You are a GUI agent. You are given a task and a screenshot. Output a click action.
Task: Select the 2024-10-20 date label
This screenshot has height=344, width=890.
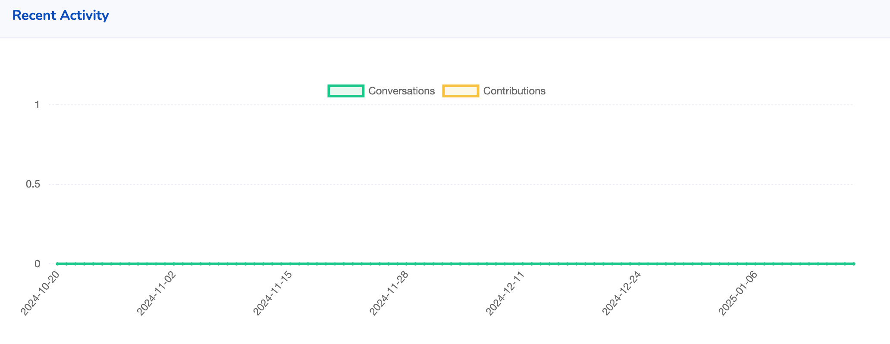pos(40,294)
